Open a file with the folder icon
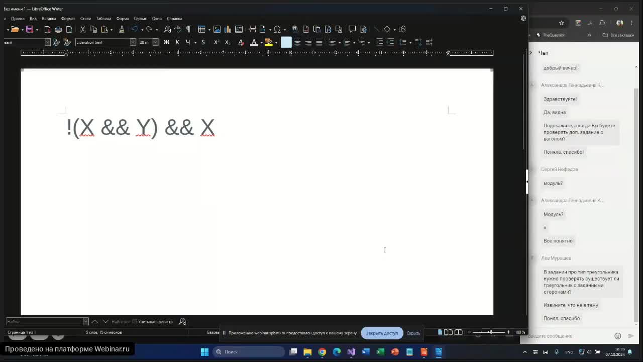This screenshot has width=643, height=362. 15,29
